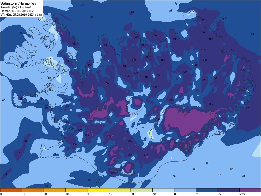Click the bright yellow 40–50 legend swatch
This screenshot has height=196, width=261.
98,190
